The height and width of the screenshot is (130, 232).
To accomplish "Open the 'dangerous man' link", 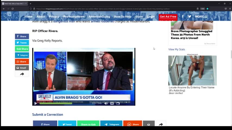I will (64, 22).
